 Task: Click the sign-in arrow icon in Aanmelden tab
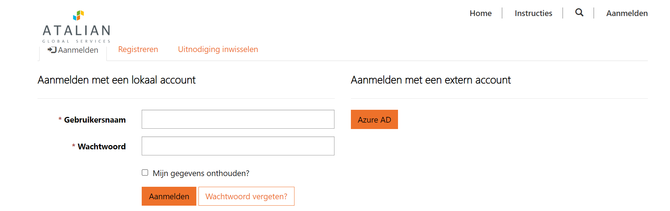point(52,50)
